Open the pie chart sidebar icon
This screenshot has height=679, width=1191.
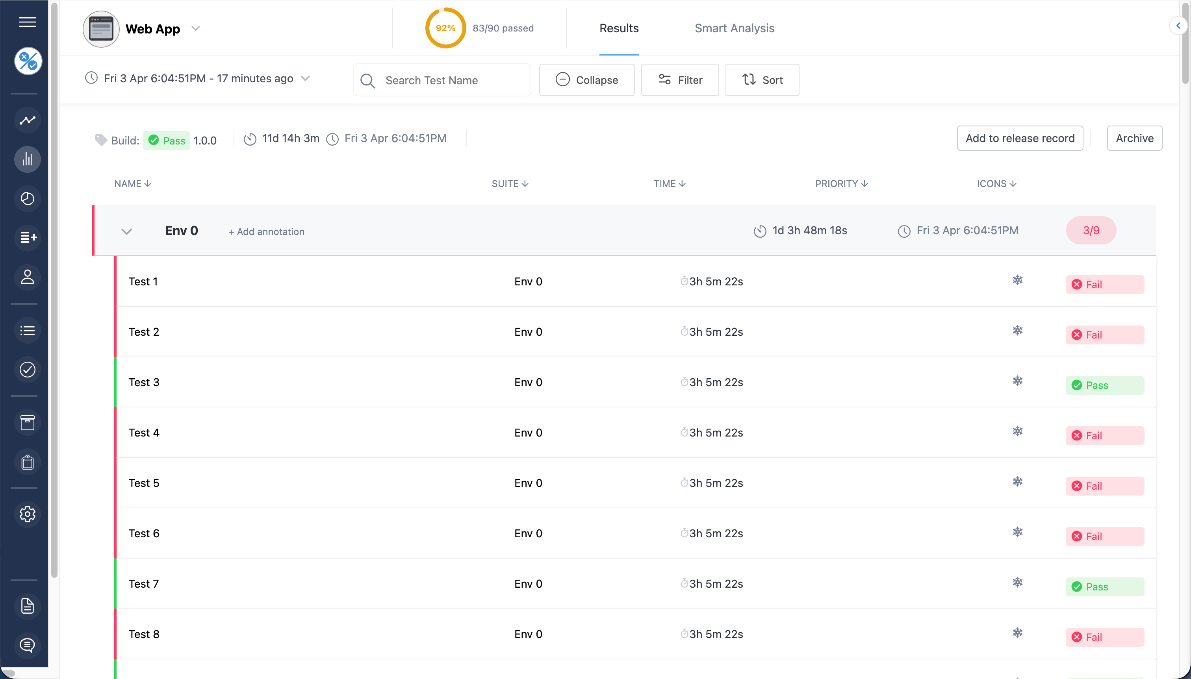click(x=28, y=199)
